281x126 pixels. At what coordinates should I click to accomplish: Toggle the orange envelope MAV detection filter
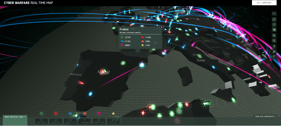point(85,113)
